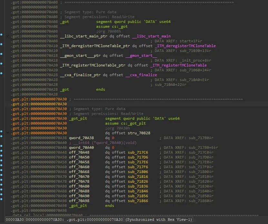
Task: Click the margin dot beside the off_70A90 line
Action: 1,194
